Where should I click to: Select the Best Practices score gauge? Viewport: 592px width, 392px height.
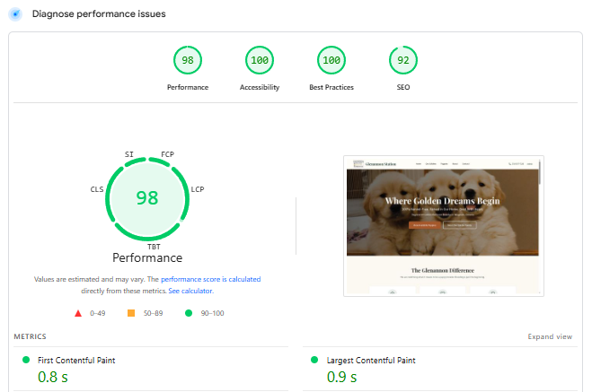click(331, 60)
